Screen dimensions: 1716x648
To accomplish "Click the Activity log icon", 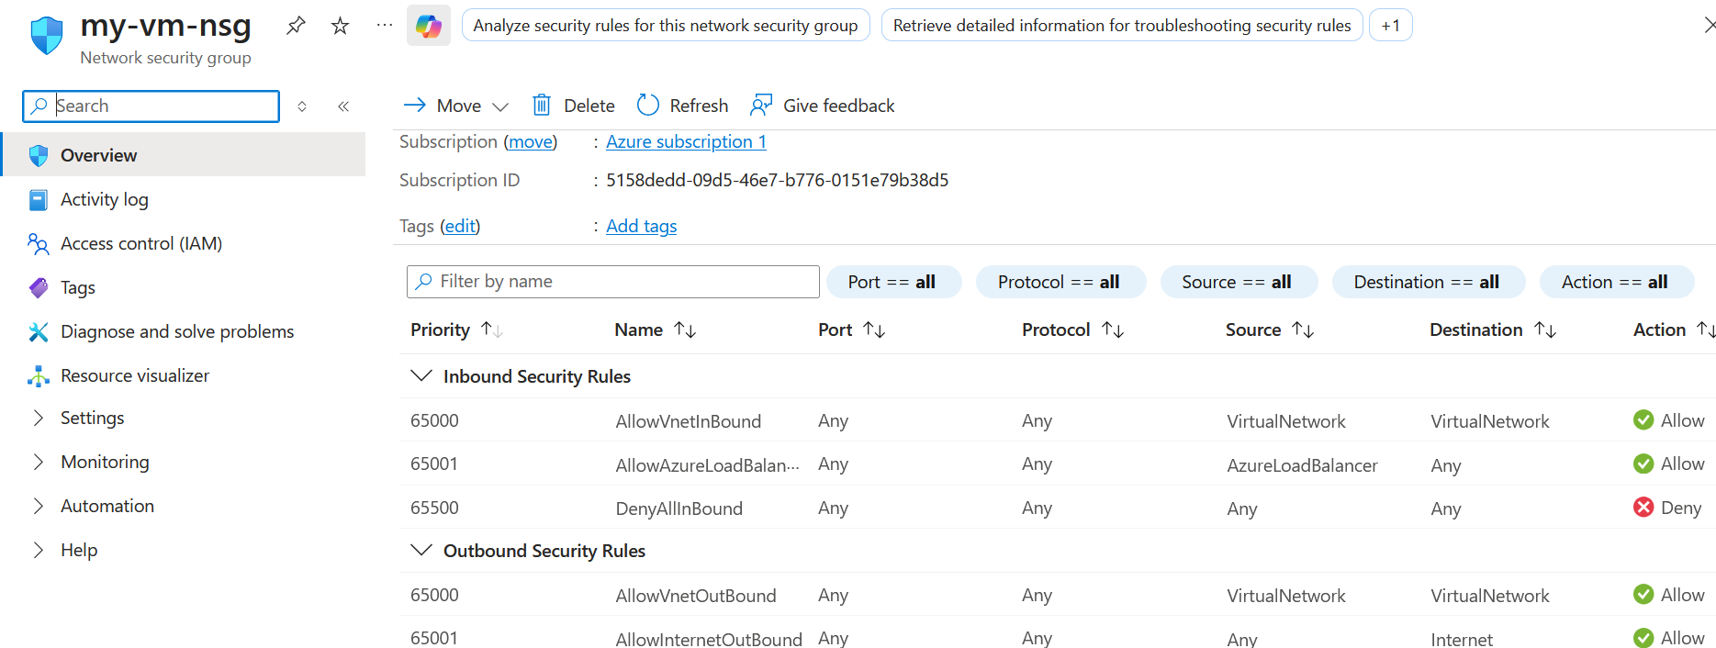I will (x=39, y=200).
